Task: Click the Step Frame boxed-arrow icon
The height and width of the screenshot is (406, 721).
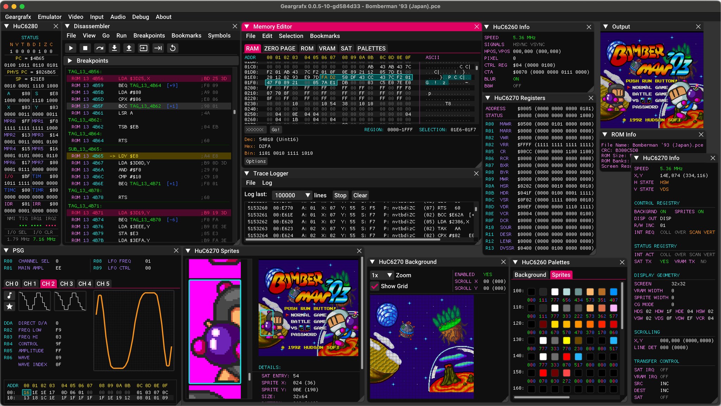Action: [x=144, y=48]
